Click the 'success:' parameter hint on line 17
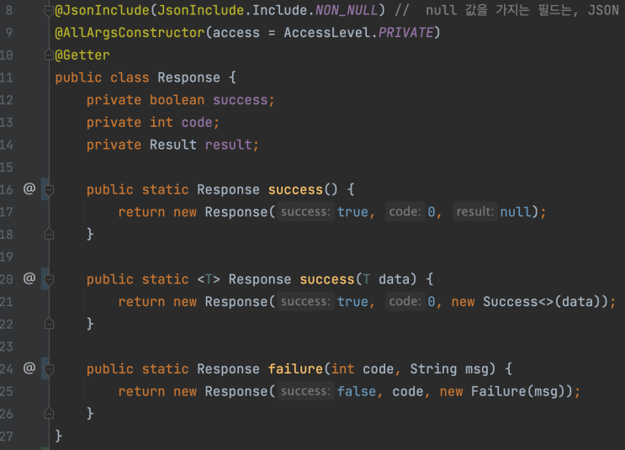Viewport: 625px width, 450px height. (x=305, y=212)
